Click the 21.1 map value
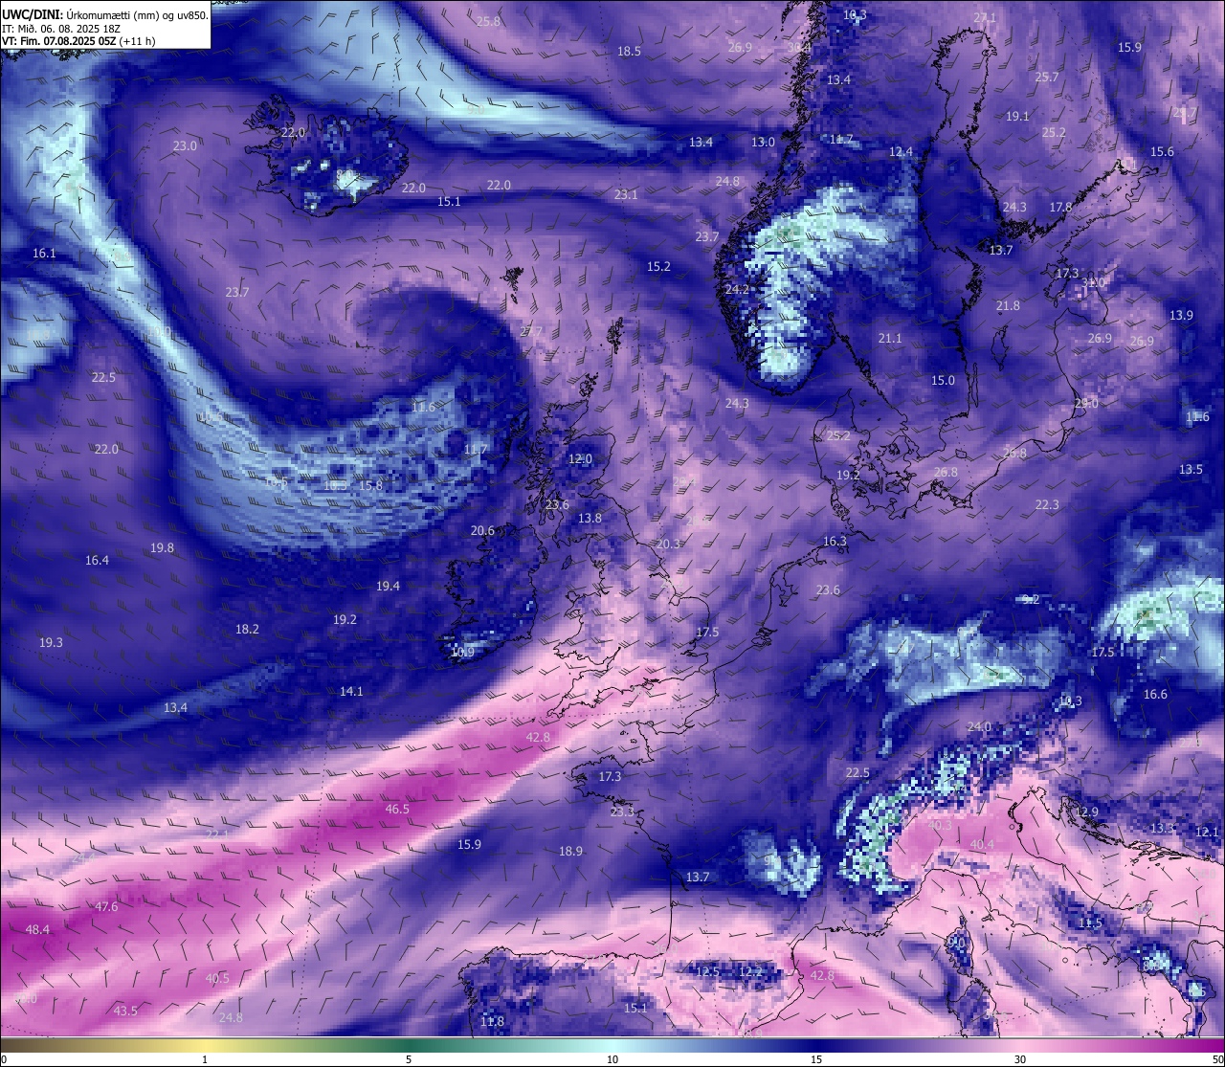This screenshot has height=1067, width=1225. (890, 338)
